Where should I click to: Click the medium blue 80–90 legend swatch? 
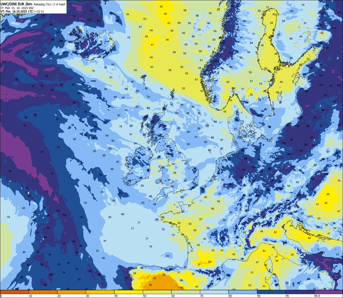point(243,292)
